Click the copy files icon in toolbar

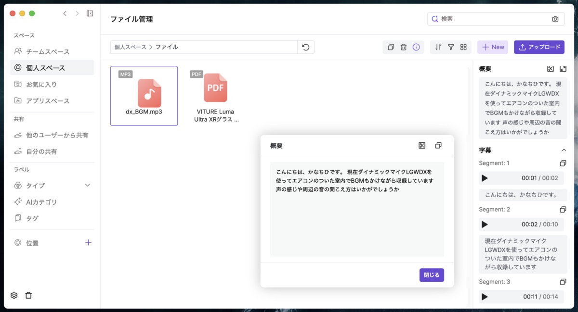pos(391,47)
